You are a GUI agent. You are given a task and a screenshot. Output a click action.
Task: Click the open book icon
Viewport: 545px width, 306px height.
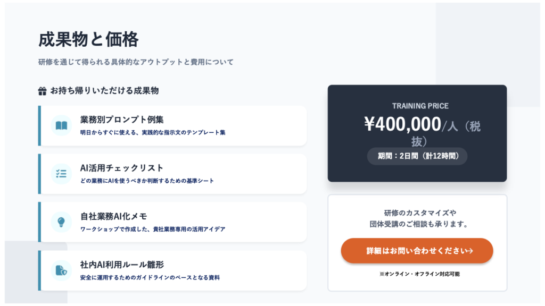click(61, 125)
